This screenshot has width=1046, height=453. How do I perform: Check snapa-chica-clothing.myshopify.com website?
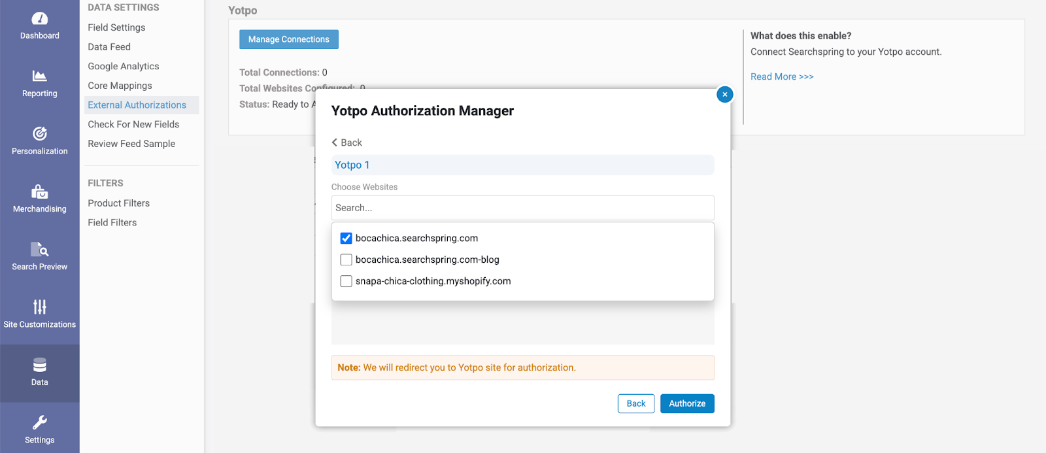click(346, 282)
